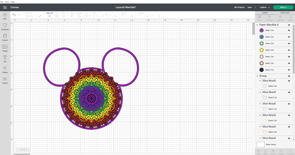Viewport: 295px width, 155px height.
Task: Select the rainbow Mickey mandala on canvas
Action: pos(91,89)
